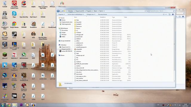Open file explorer taskbar button
The image size is (191, 107).
click(x=15, y=105)
